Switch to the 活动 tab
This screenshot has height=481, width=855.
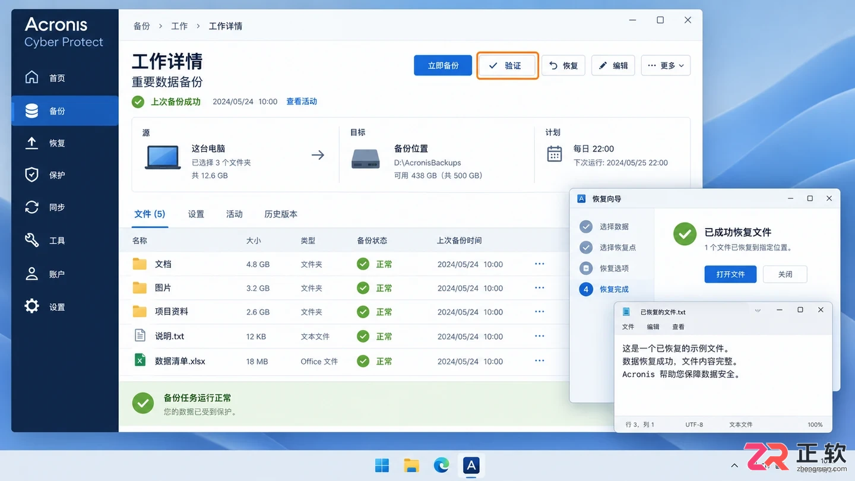[234, 214]
